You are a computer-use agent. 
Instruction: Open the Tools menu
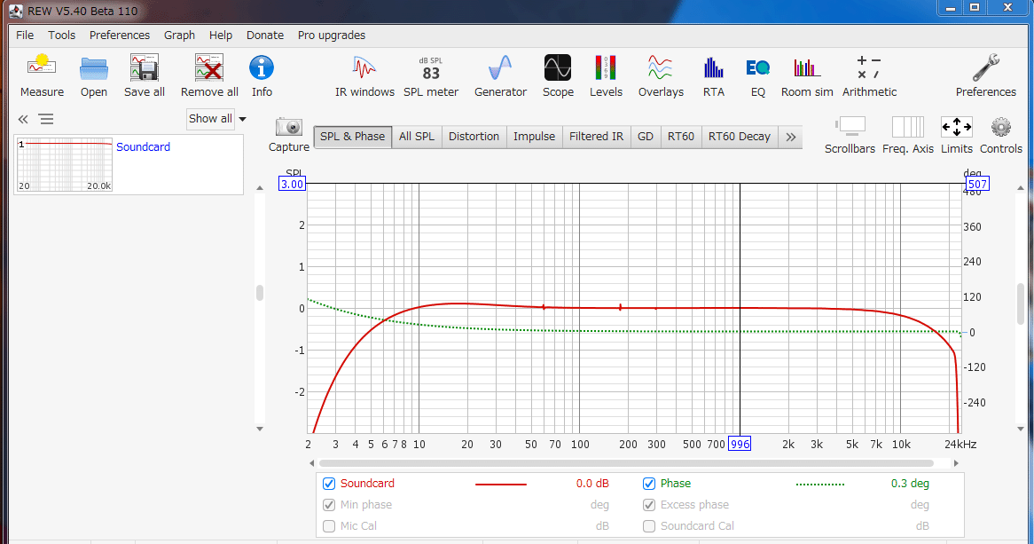pos(61,35)
